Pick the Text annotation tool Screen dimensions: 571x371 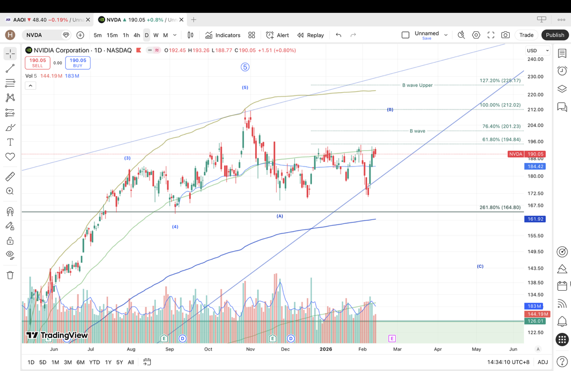pos(10,142)
